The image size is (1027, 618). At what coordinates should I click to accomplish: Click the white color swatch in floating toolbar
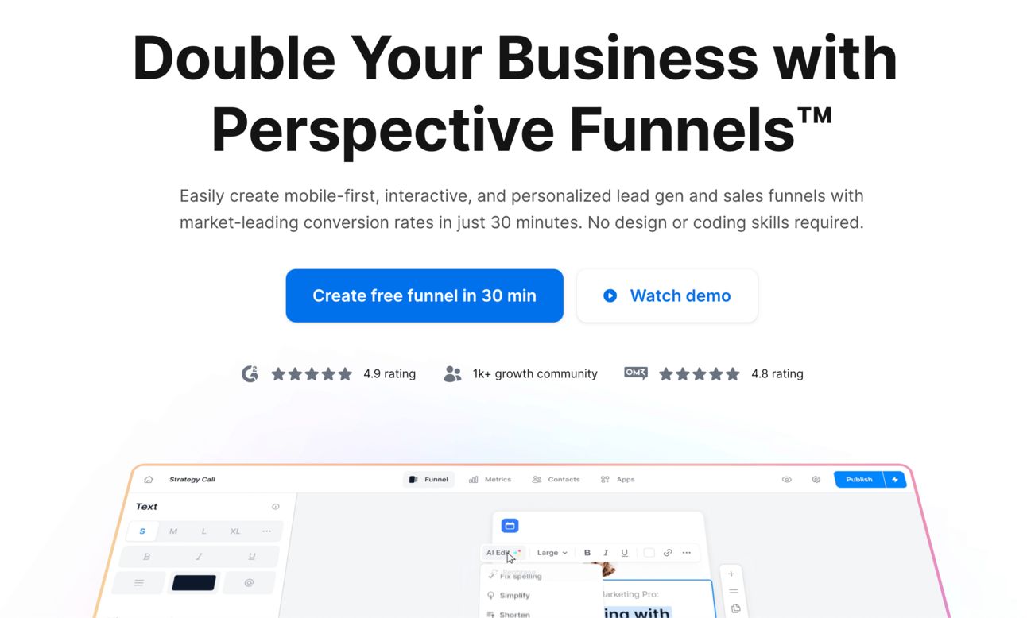click(649, 553)
